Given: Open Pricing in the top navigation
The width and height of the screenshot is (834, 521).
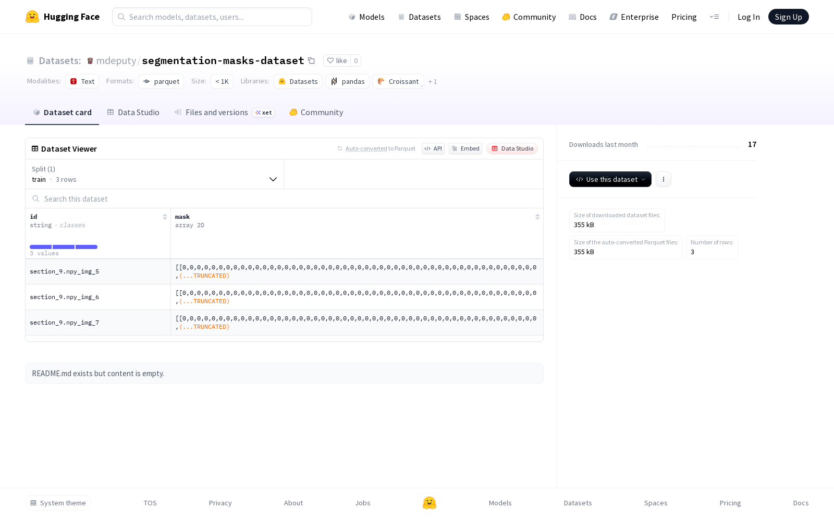Looking at the screenshot, I should click(684, 17).
